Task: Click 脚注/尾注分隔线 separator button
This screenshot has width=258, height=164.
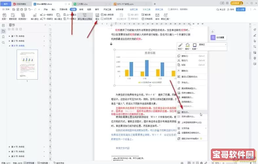Action: 85,17
